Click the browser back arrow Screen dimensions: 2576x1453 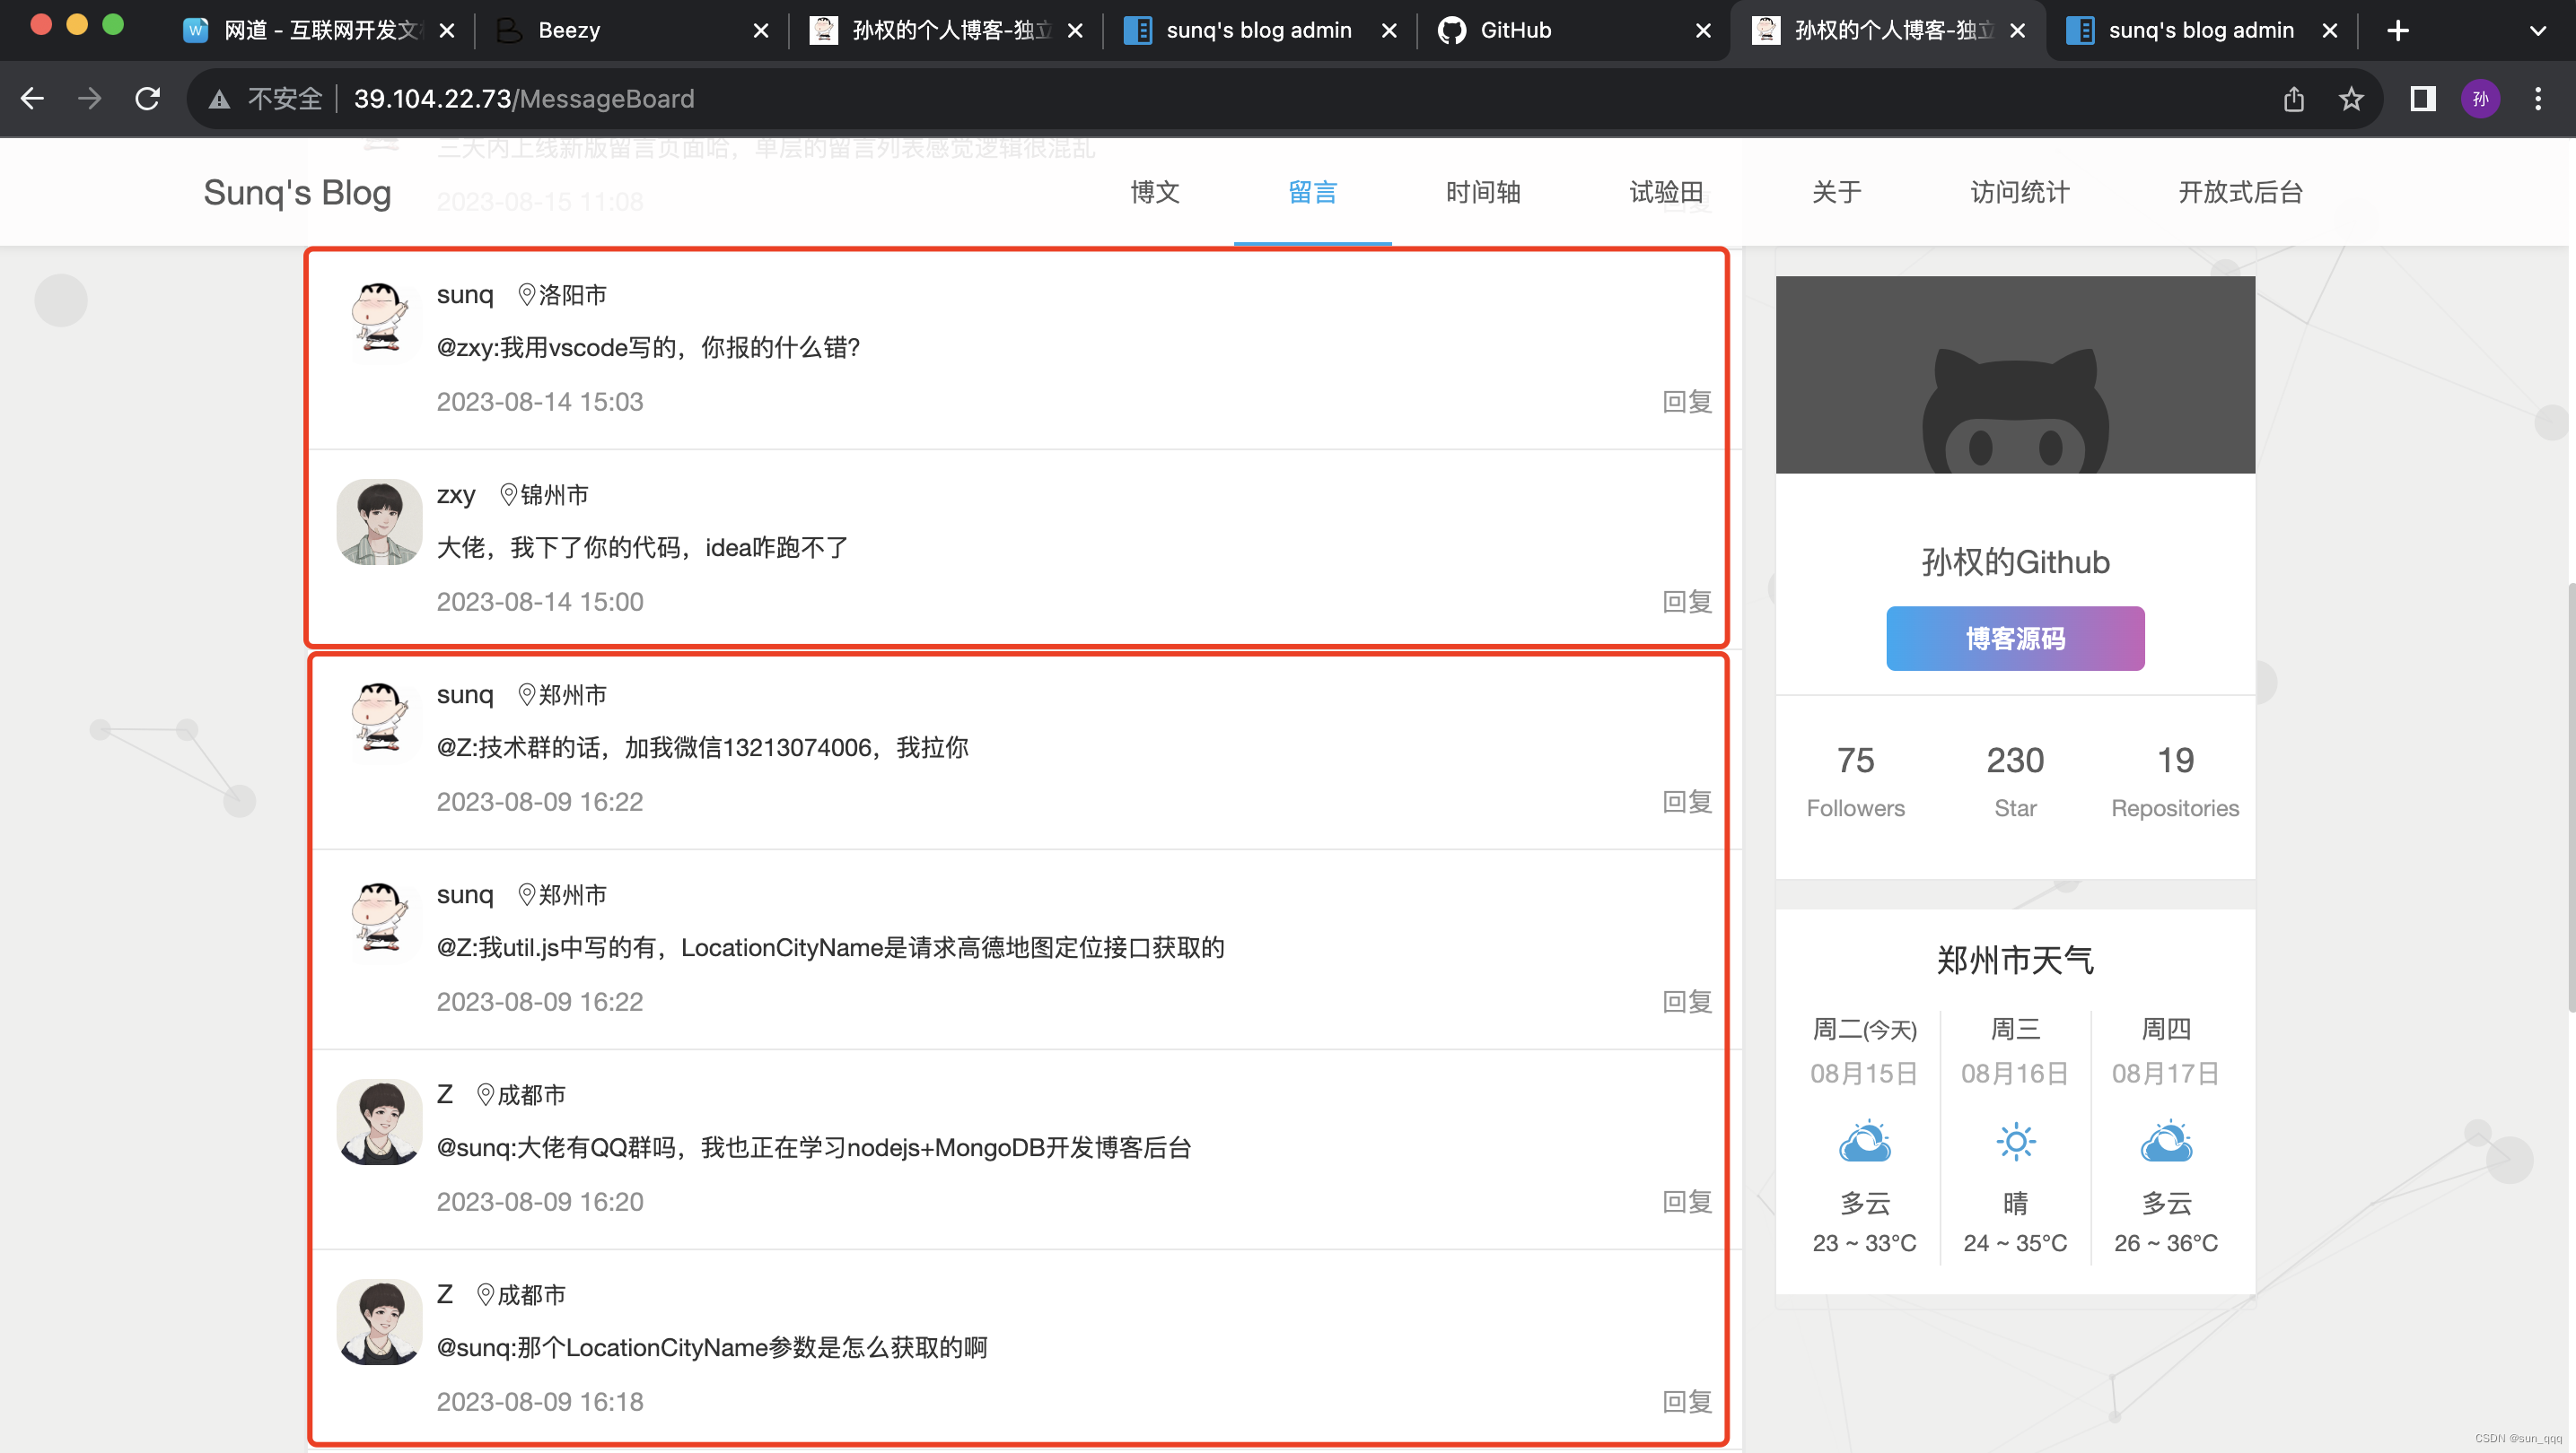[x=33, y=99]
